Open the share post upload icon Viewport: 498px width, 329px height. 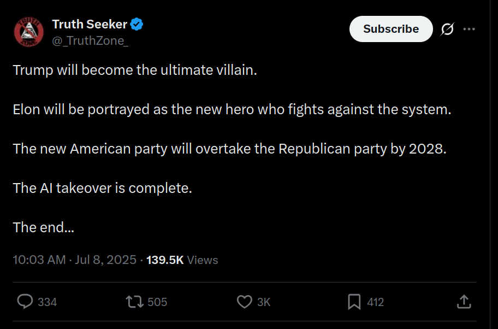pos(464,302)
